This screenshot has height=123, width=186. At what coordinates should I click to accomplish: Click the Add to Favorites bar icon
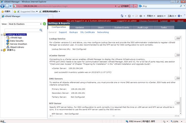[x=15, y=11]
